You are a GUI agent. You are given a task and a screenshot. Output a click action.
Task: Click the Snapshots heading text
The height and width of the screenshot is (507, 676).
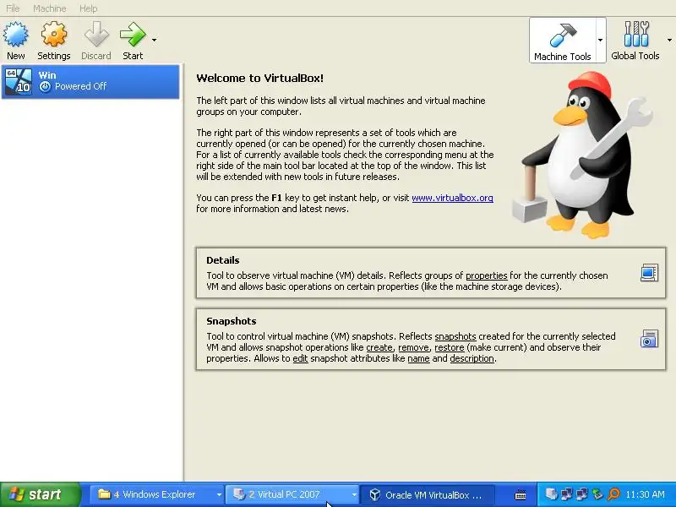tap(231, 321)
